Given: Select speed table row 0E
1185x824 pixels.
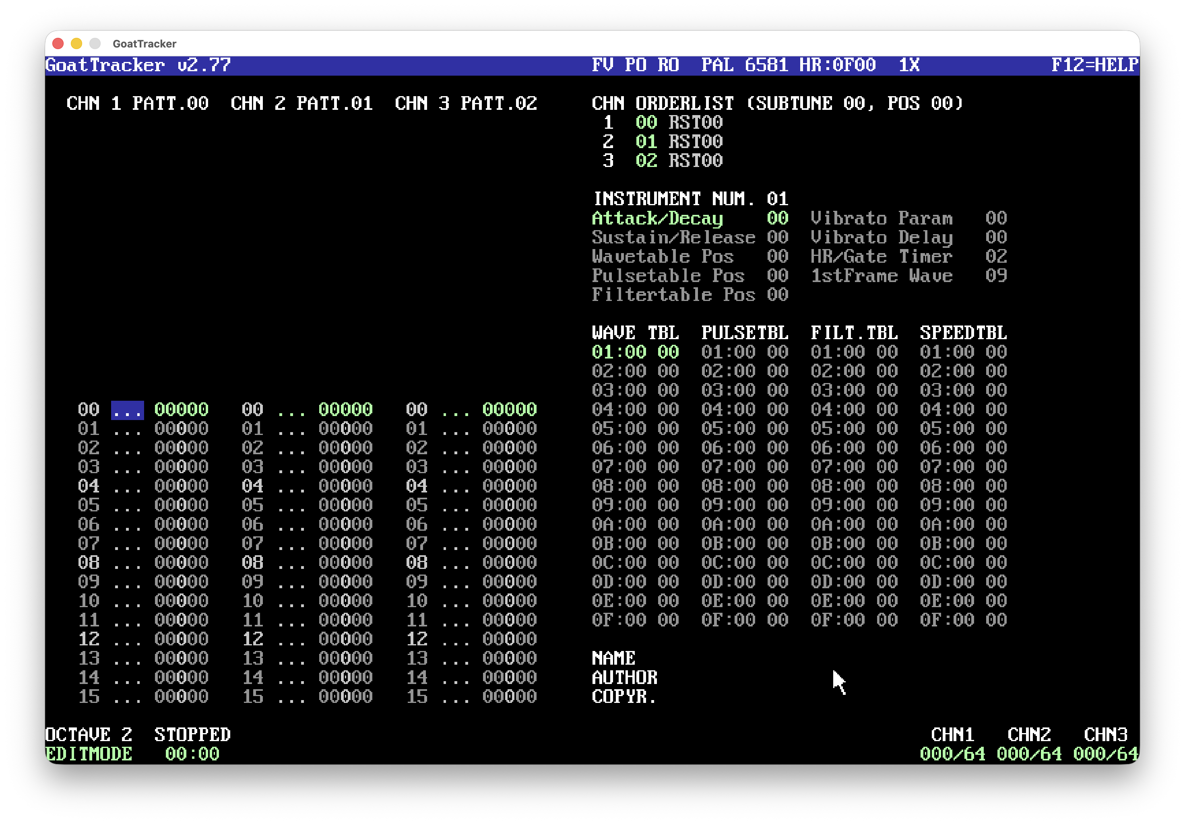Looking at the screenshot, I should coord(964,601).
